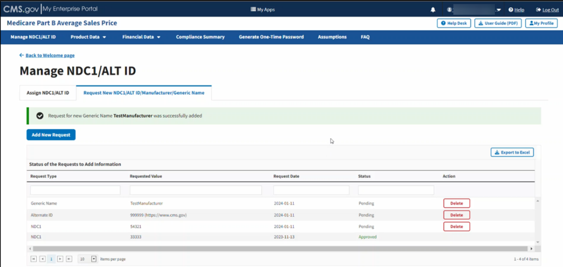
Task: Go to Generate One-Time Password
Action: [271, 37]
